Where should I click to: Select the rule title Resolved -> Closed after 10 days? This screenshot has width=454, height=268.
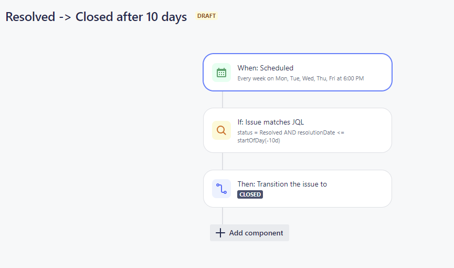click(x=96, y=17)
